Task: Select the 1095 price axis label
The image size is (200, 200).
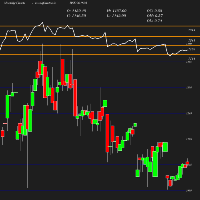Action: coord(189,190)
